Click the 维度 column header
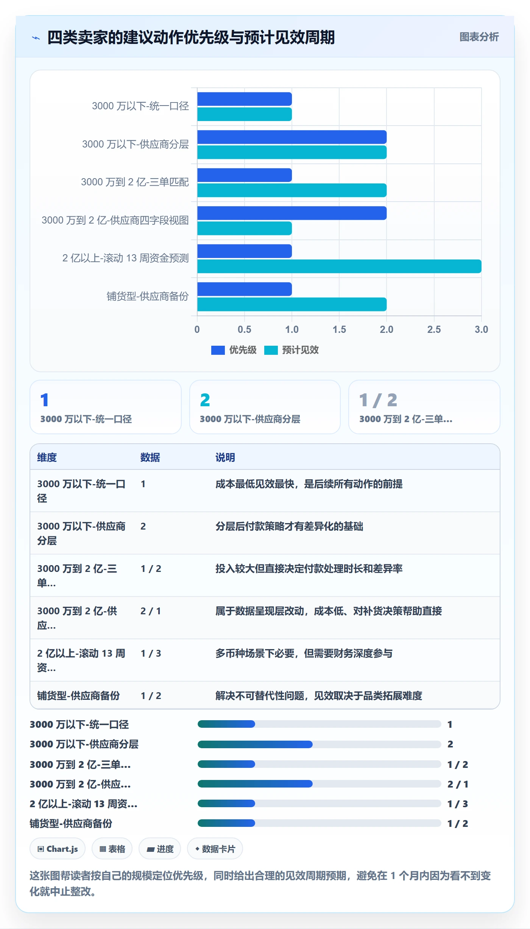The image size is (530, 929). pos(47,457)
